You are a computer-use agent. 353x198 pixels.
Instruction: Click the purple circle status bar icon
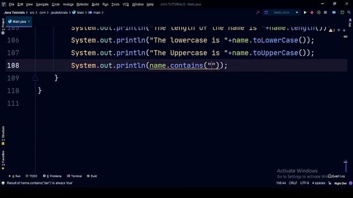click(x=351, y=183)
